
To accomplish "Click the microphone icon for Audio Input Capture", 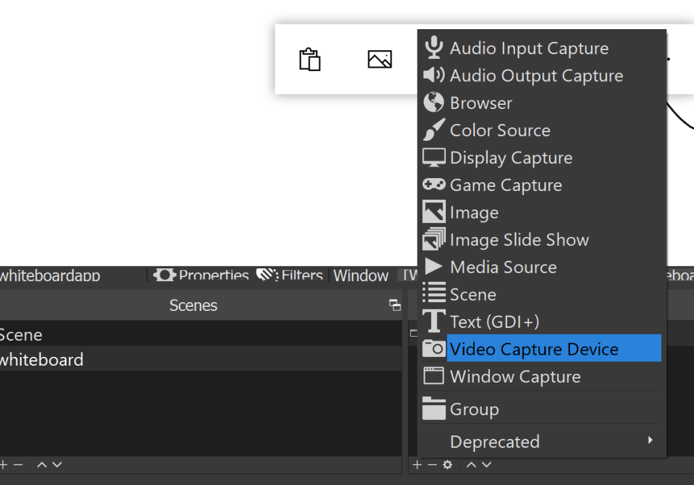I will click(434, 48).
